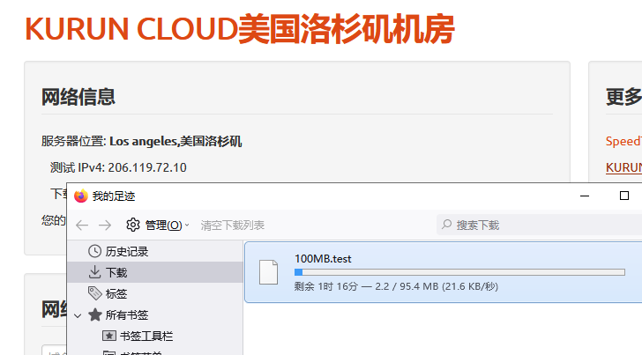Click the file icon of 100MB.test
The width and height of the screenshot is (642, 355).
pos(269,272)
